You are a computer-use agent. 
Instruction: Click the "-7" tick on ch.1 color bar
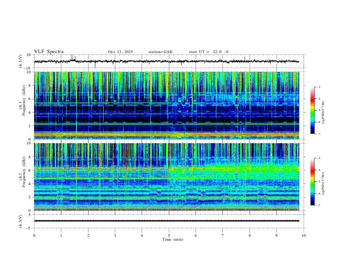318,134
